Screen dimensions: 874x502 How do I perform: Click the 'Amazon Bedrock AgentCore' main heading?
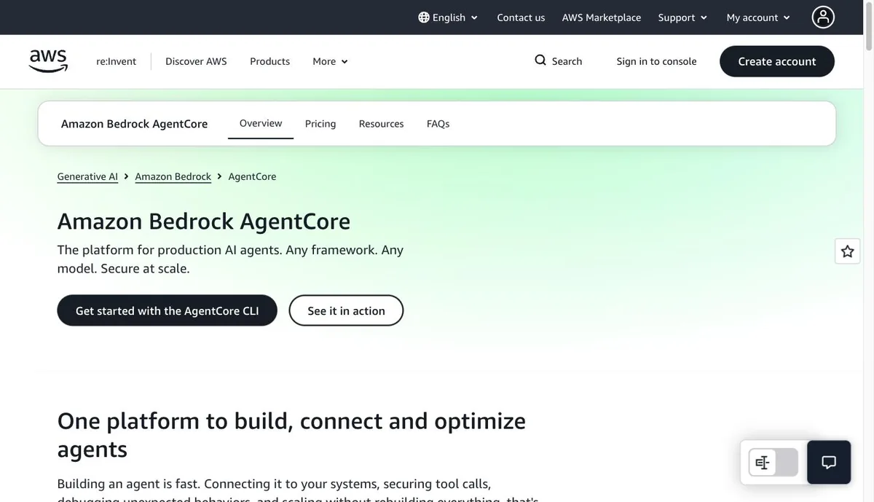point(204,221)
